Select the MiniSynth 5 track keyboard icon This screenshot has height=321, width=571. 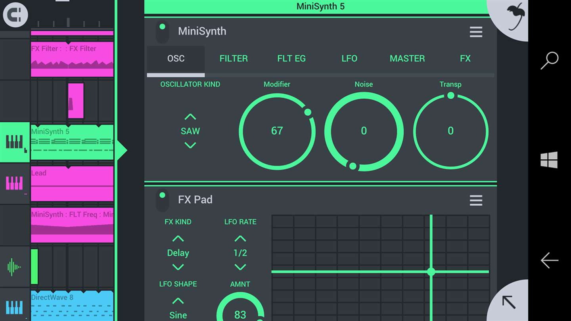tap(15, 142)
